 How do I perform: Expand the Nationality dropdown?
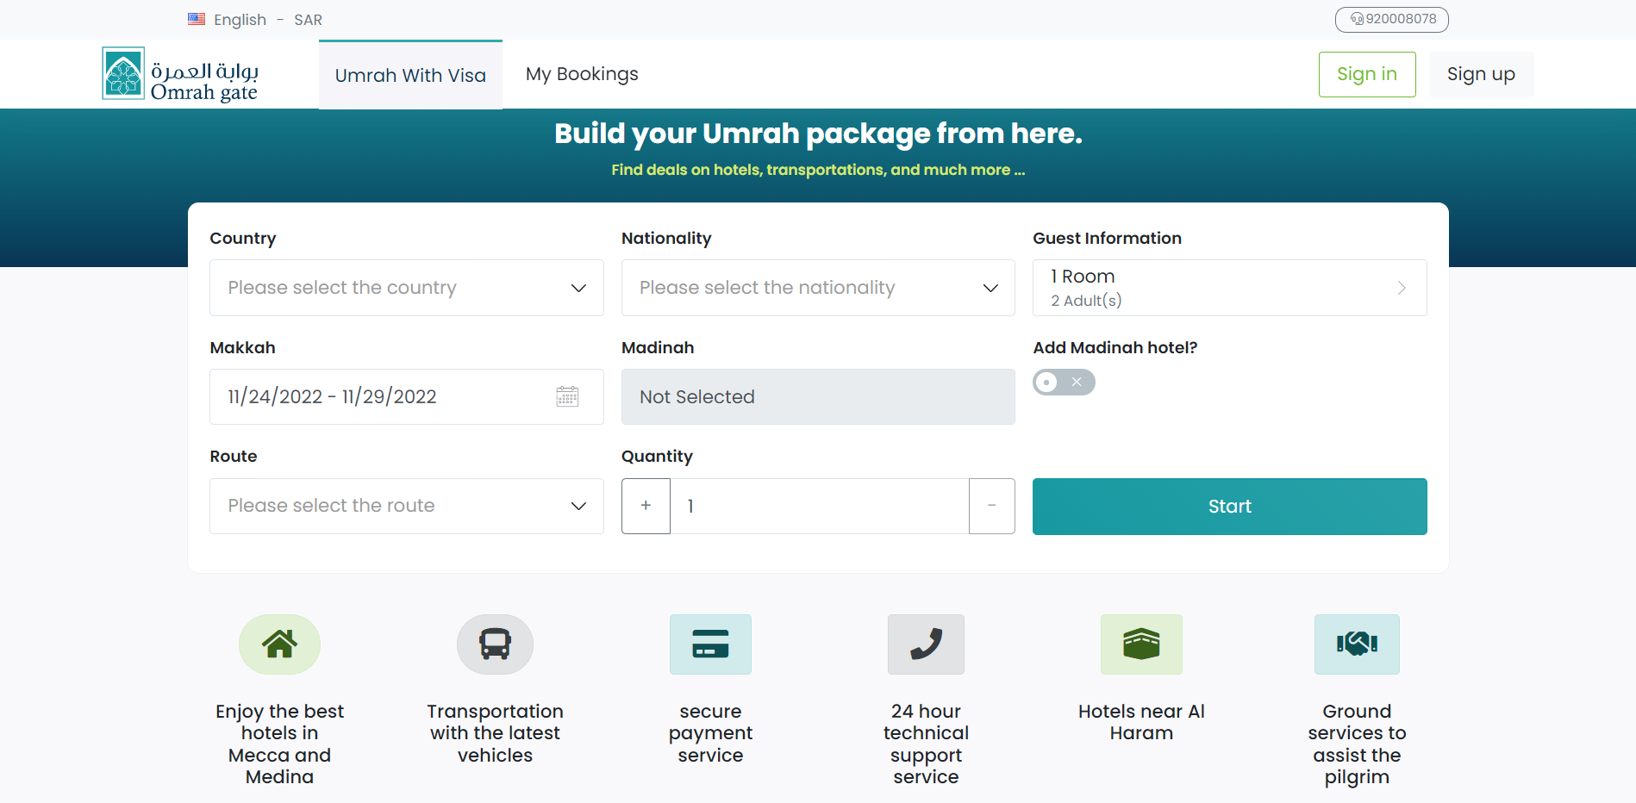tap(818, 288)
